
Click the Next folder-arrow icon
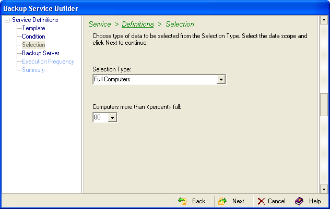click(x=222, y=201)
